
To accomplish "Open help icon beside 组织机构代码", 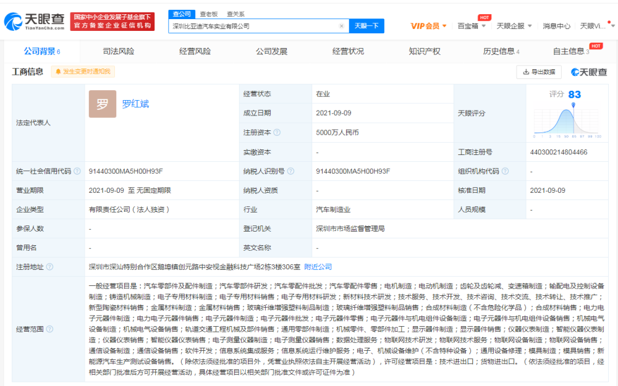I will pyautogui.click(x=505, y=171).
